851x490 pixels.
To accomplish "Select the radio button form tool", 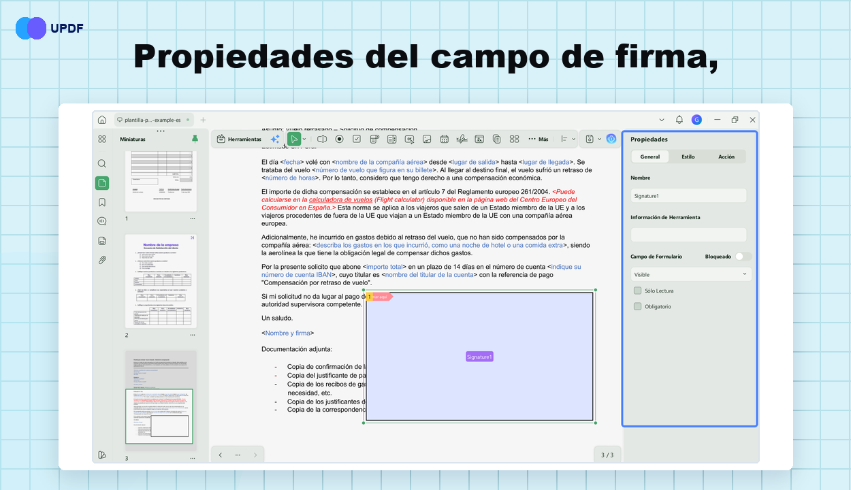I will [339, 139].
